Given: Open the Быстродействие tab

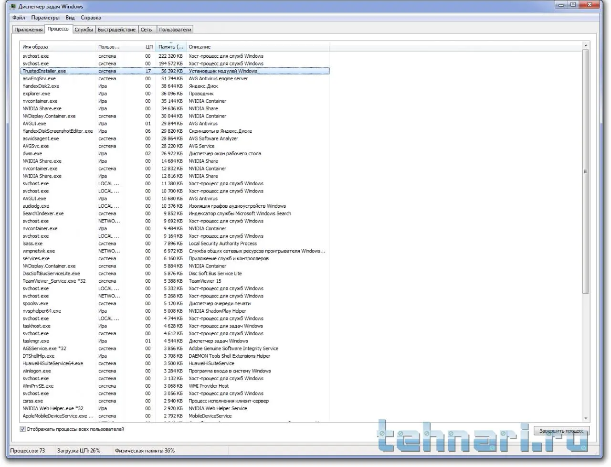Looking at the screenshot, I should 116,30.
